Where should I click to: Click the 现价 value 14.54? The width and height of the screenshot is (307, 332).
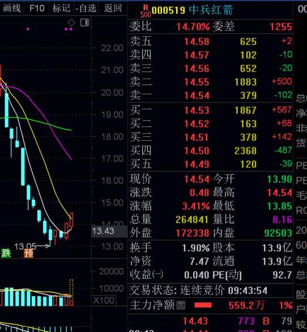197,179
